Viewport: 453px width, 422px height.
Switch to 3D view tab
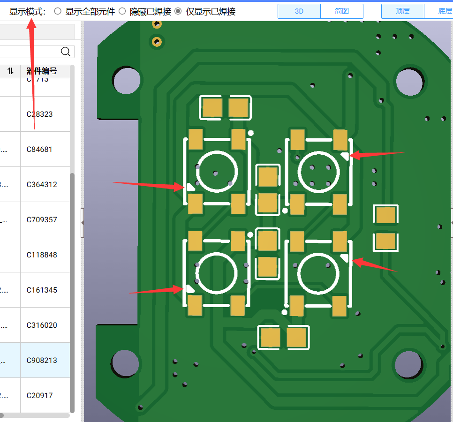[299, 11]
